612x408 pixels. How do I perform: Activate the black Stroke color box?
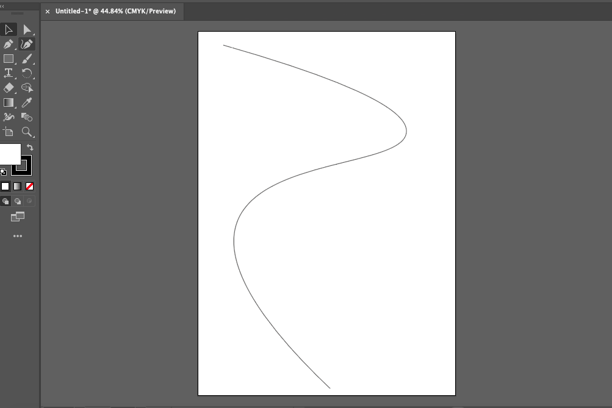(26, 170)
